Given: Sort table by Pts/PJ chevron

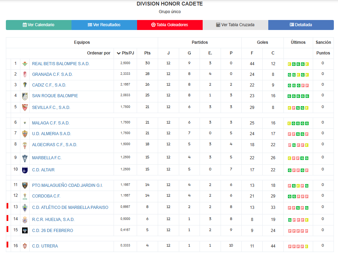Looking at the screenshot, I should (118, 53).
